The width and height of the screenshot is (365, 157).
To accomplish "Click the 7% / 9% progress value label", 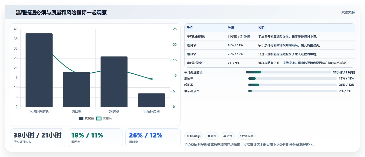I will click(x=345, y=91).
